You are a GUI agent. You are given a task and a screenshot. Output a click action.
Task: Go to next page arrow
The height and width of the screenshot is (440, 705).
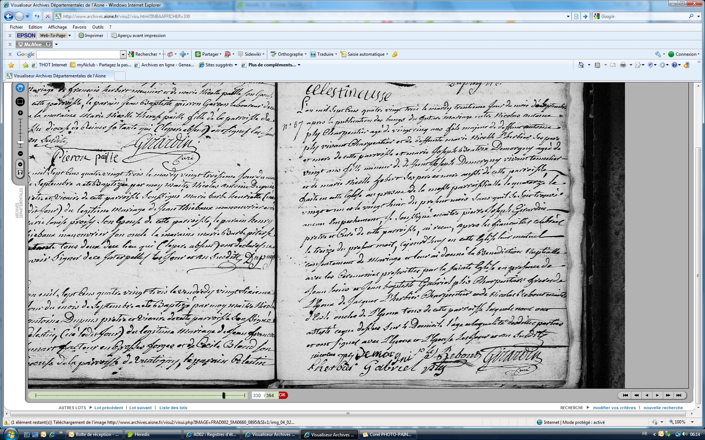[x=657, y=395]
